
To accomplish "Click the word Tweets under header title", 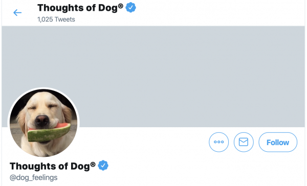I will [65, 19].
